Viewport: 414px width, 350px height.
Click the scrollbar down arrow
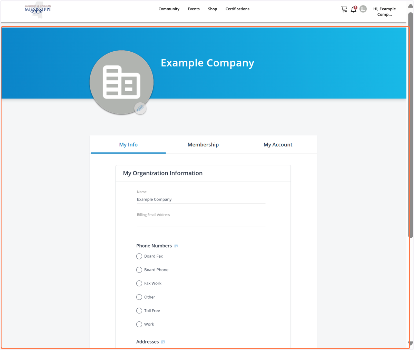411,343
